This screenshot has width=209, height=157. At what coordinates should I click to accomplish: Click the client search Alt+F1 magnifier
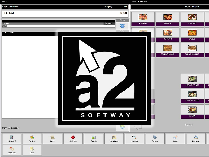[109, 24]
